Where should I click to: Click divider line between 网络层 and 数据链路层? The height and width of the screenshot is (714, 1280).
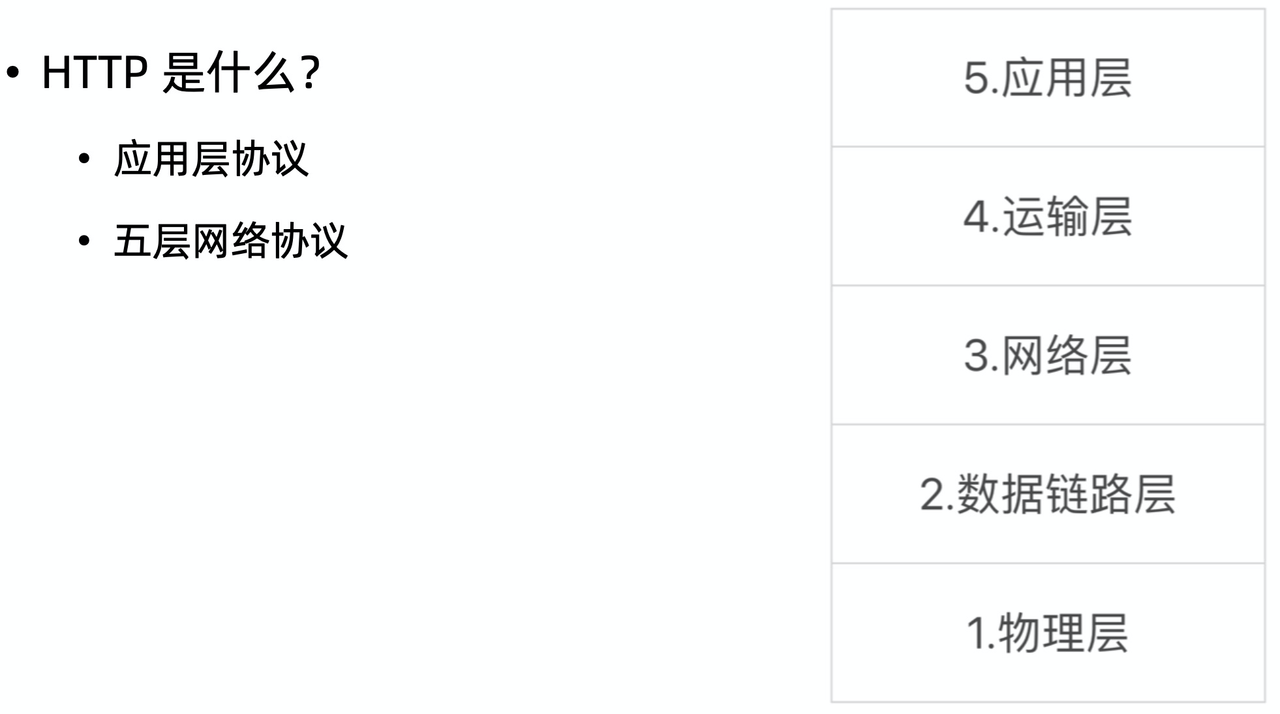pos(1048,425)
